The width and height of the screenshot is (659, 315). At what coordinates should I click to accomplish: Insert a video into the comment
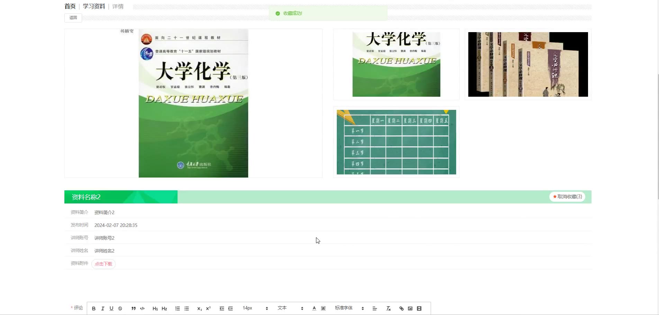pyautogui.click(x=419, y=308)
